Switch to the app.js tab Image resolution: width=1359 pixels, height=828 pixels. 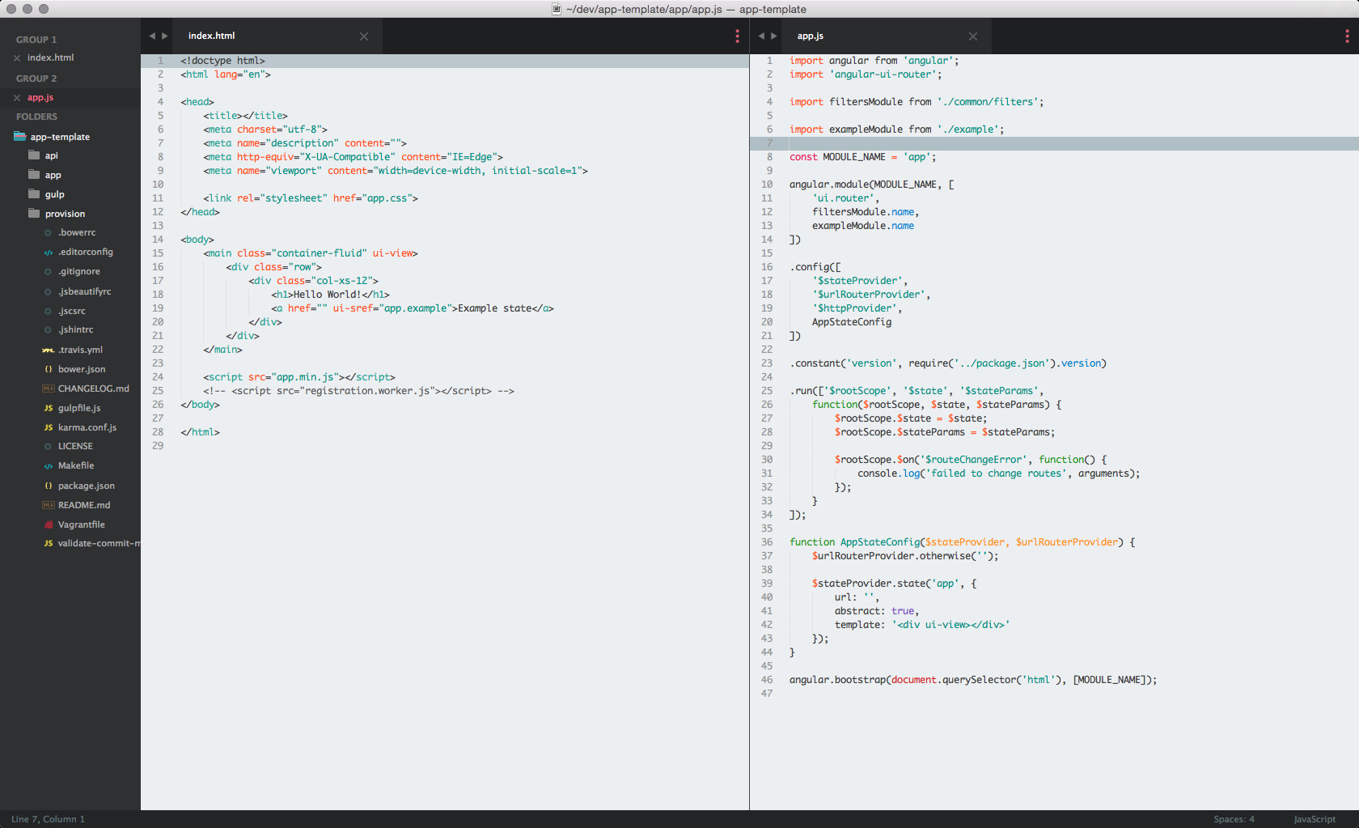pos(810,36)
